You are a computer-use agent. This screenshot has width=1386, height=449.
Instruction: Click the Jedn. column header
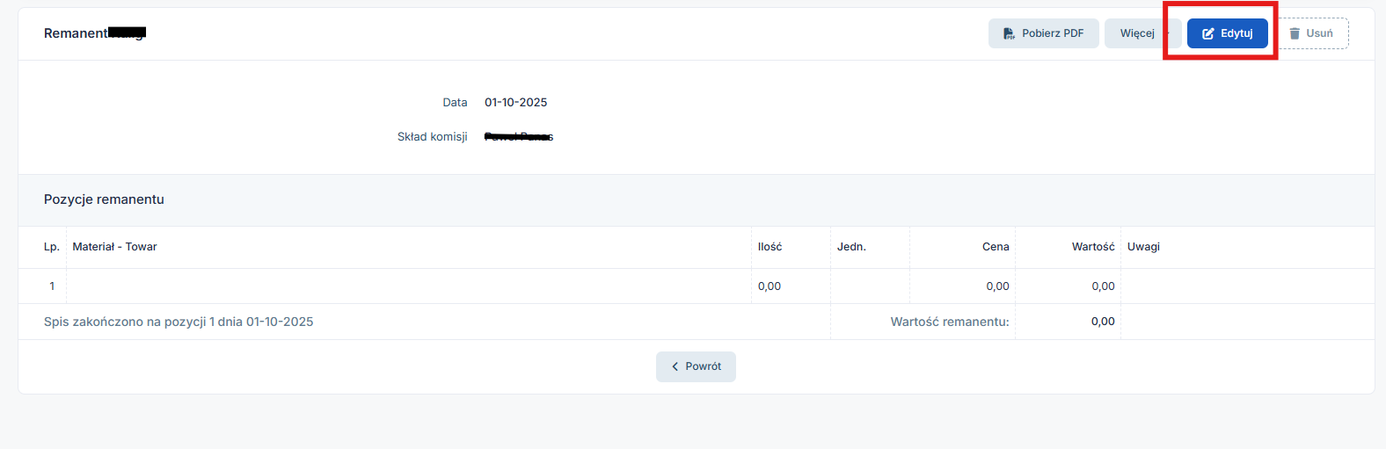[x=851, y=247]
